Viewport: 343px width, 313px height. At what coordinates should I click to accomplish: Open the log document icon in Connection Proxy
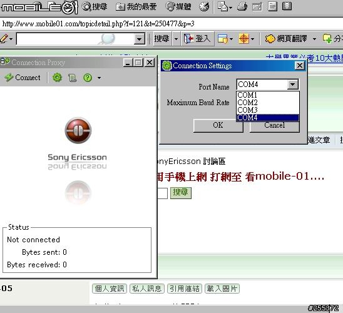tap(72, 78)
